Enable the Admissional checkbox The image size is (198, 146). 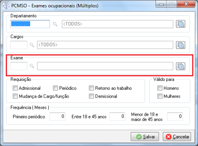tap(15, 88)
